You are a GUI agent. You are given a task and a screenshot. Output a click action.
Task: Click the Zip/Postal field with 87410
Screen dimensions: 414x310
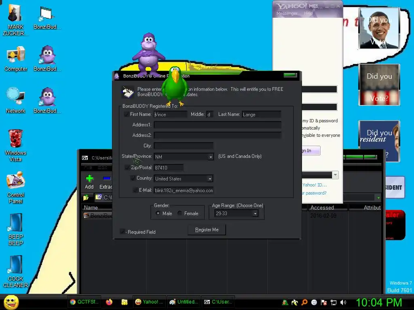pos(169,168)
